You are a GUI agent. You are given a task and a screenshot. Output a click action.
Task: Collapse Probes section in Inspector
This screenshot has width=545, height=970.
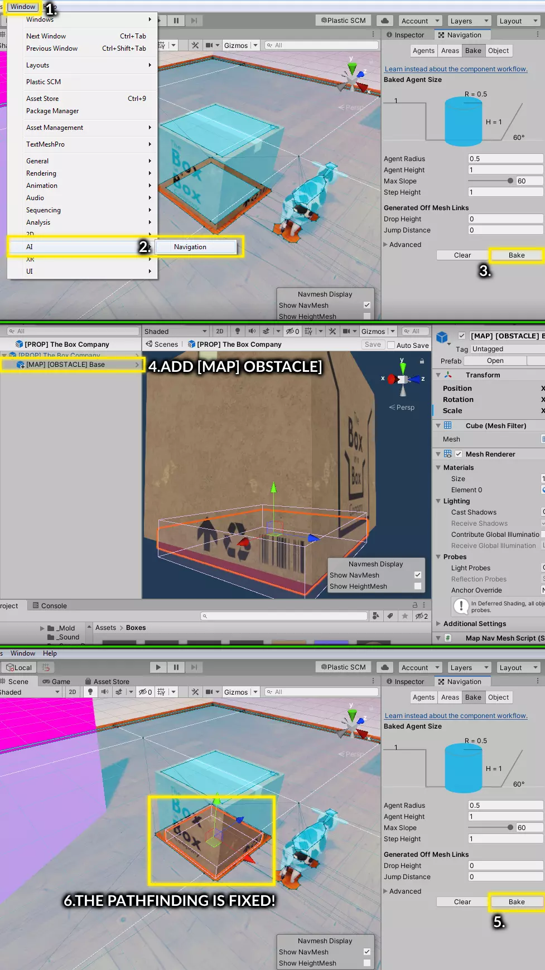[438, 556]
